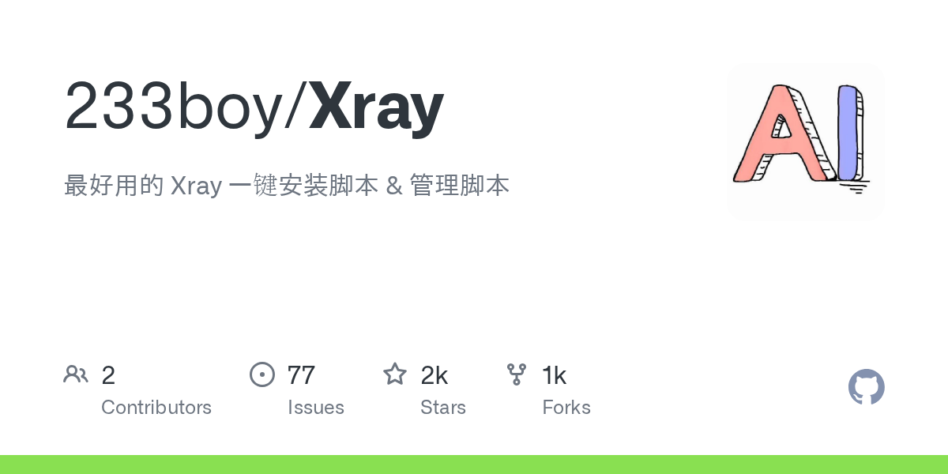Image resolution: width=948 pixels, height=474 pixels.
Task: Select the 2k stars count
Action: click(x=434, y=375)
